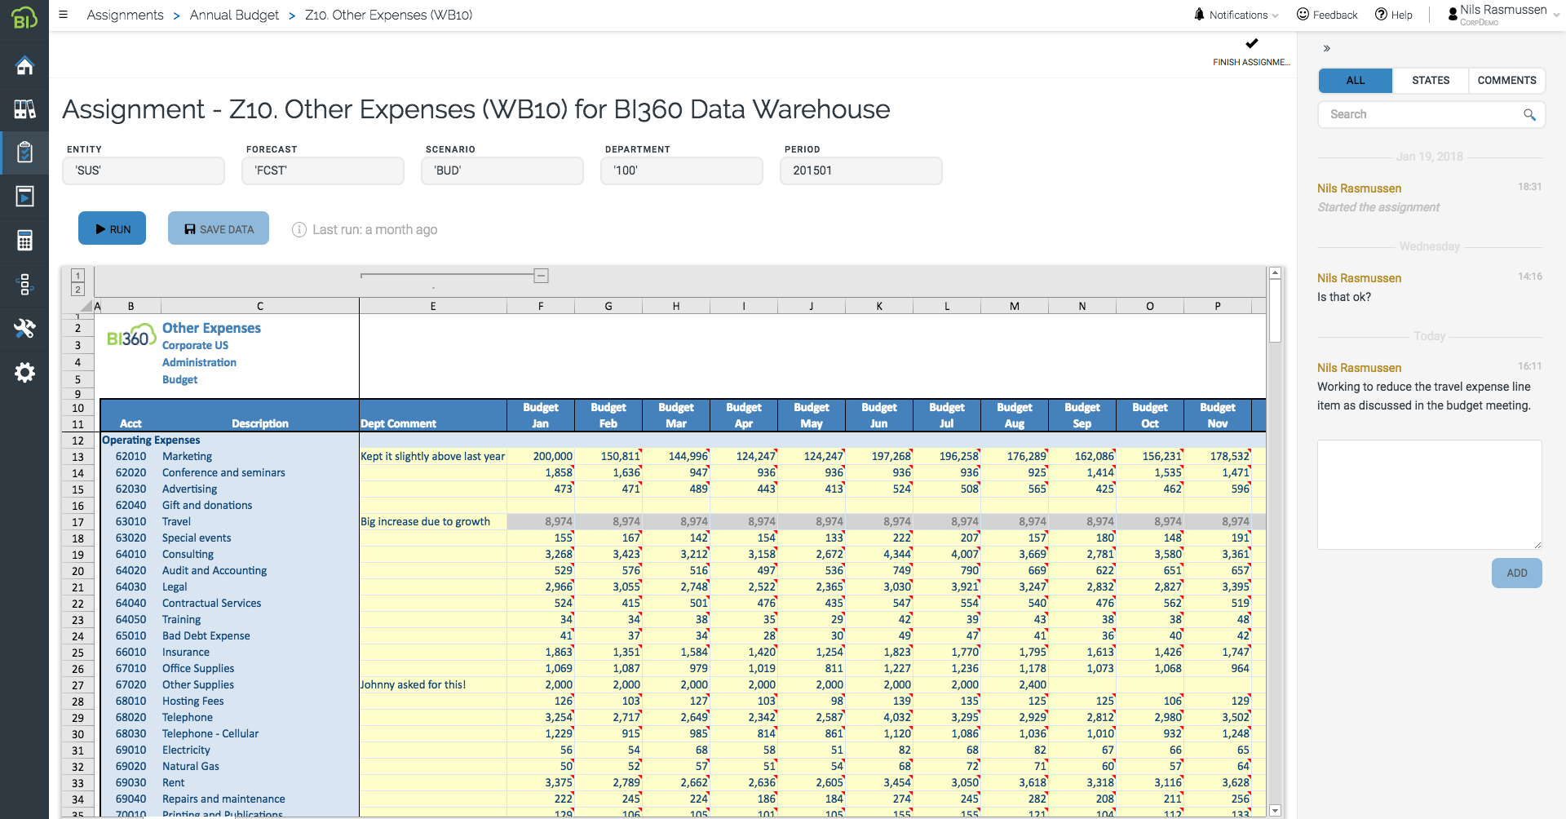
Task: Open the tools wrench sidebar icon
Action: coord(24,328)
